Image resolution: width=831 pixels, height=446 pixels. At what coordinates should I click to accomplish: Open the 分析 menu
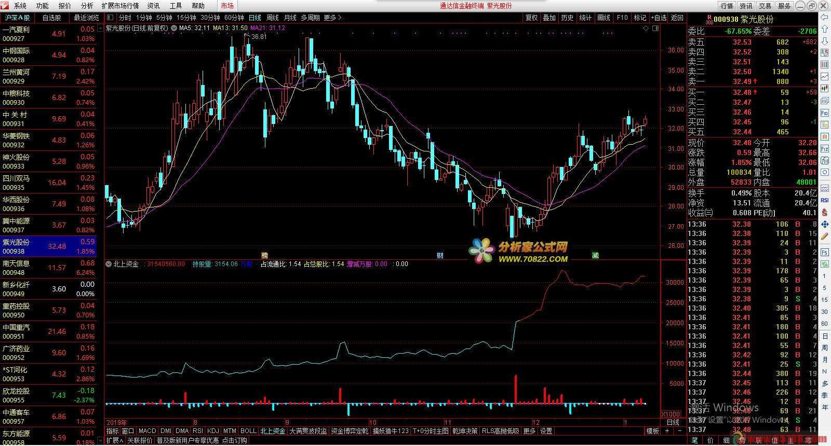coord(87,6)
